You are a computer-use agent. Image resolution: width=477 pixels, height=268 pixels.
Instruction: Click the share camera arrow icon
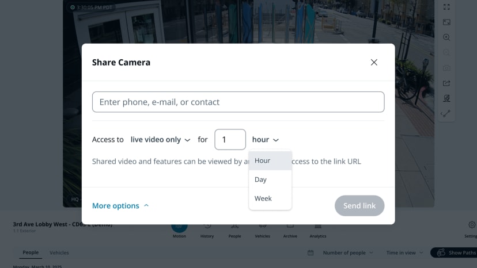(x=446, y=83)
